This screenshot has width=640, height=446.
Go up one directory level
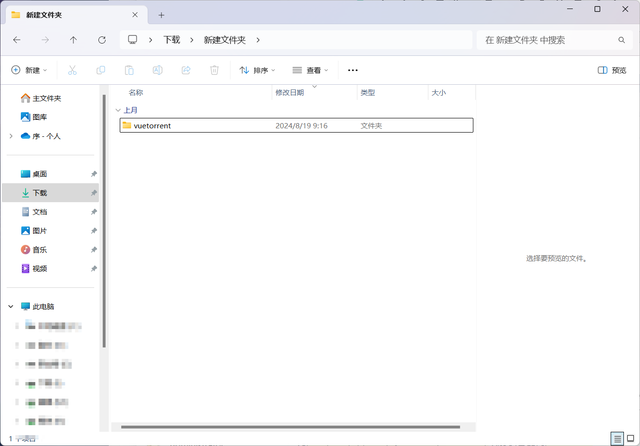tap(73, 40)
